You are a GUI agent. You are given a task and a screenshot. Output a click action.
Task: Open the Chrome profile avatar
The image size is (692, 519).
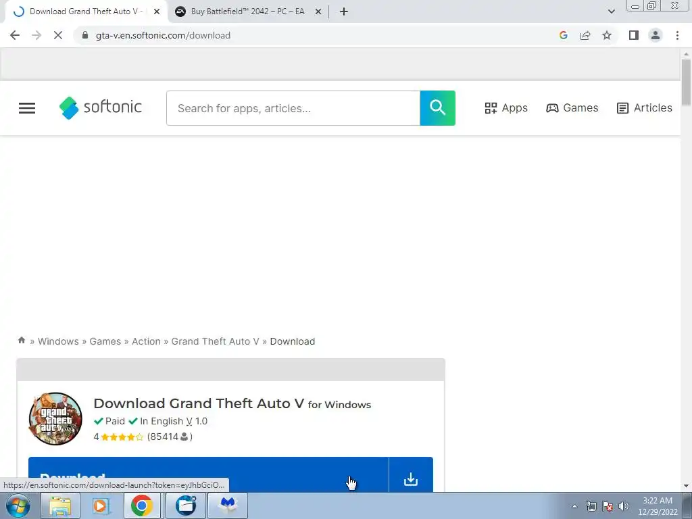656,35
